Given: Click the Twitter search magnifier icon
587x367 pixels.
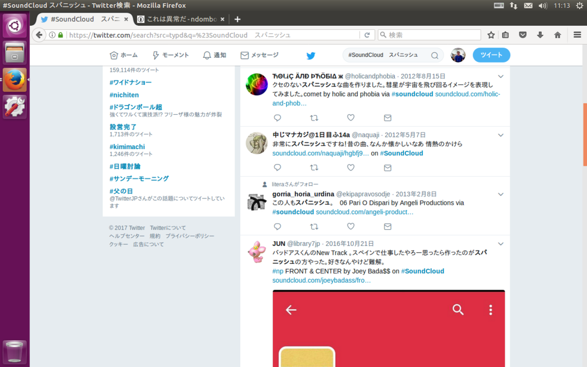Looking at the screenshot, I should click(x=435, y=56).
